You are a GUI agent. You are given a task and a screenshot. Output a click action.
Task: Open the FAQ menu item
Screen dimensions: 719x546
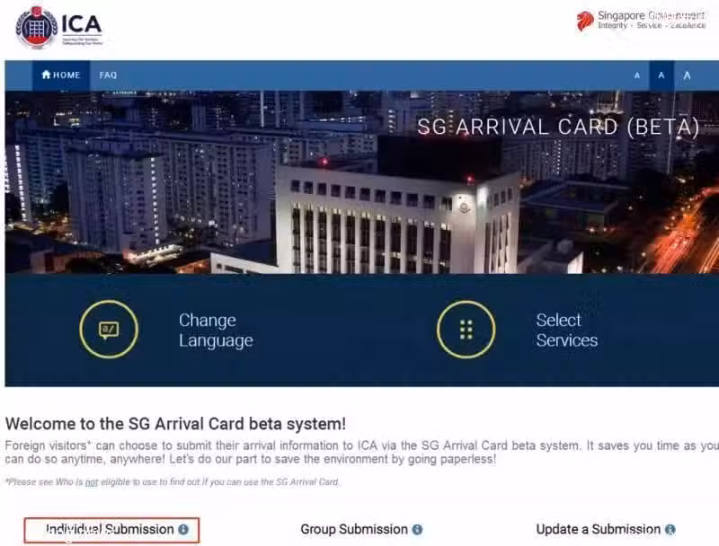coord(108,75)
